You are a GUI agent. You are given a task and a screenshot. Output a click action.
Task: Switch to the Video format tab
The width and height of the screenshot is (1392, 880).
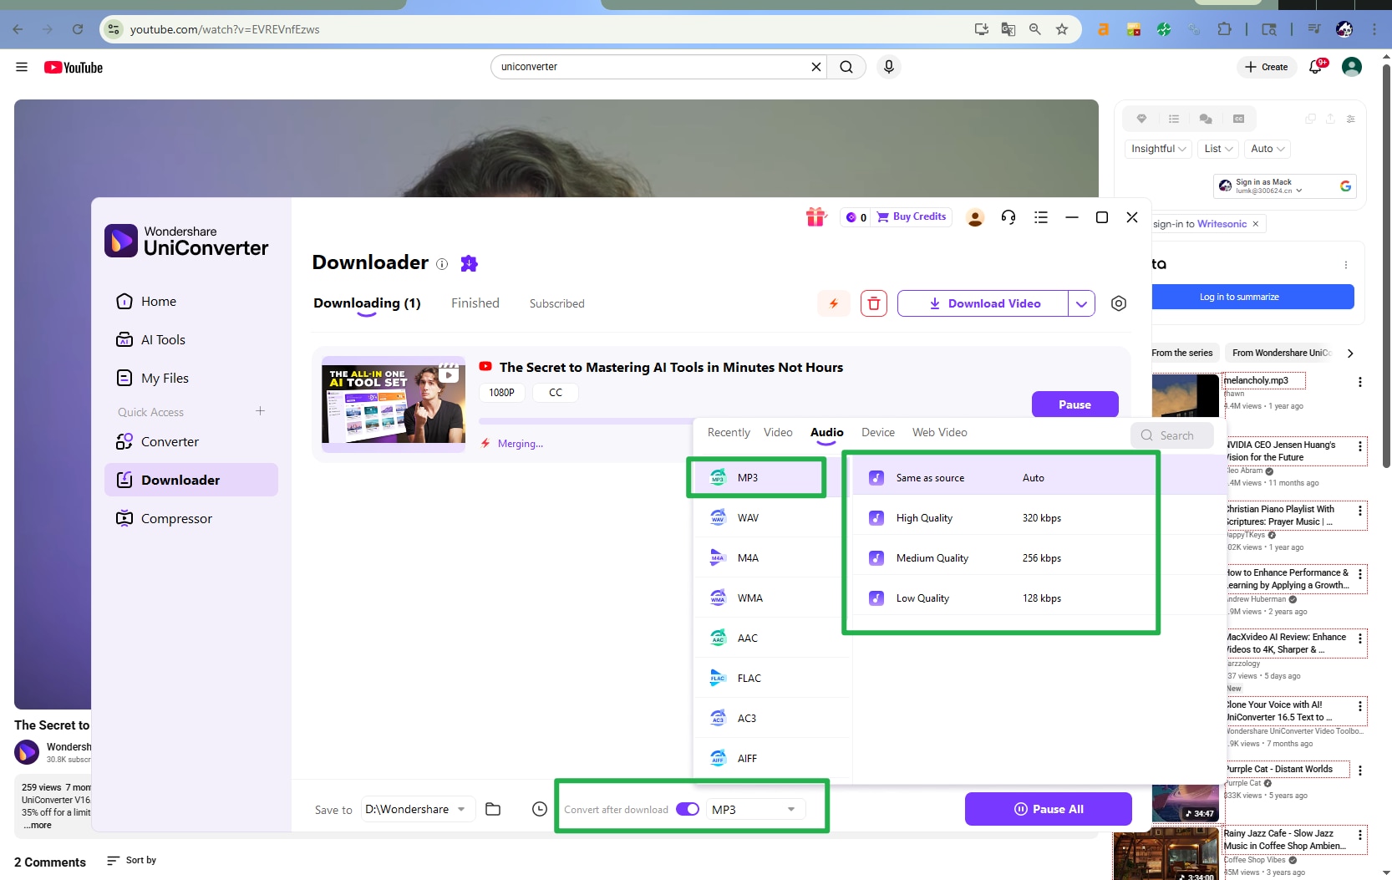point(778,432)
